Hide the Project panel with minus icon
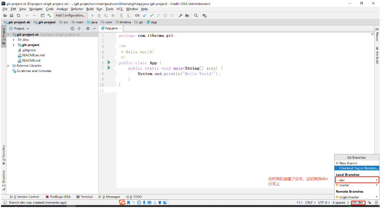This screenshot has height=208, width=382. (x=94, y=28)
